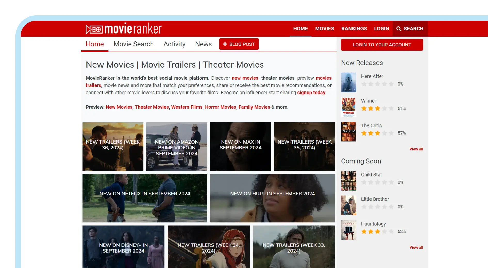Switch to the Movie Search tab
488x268 pixels.
tap(133, 44)
